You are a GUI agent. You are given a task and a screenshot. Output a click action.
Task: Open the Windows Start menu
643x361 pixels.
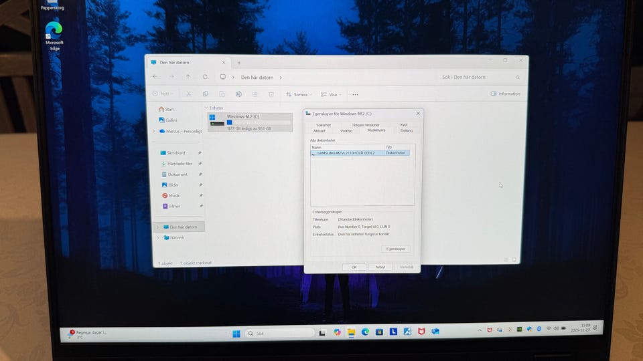pos(236,334)
